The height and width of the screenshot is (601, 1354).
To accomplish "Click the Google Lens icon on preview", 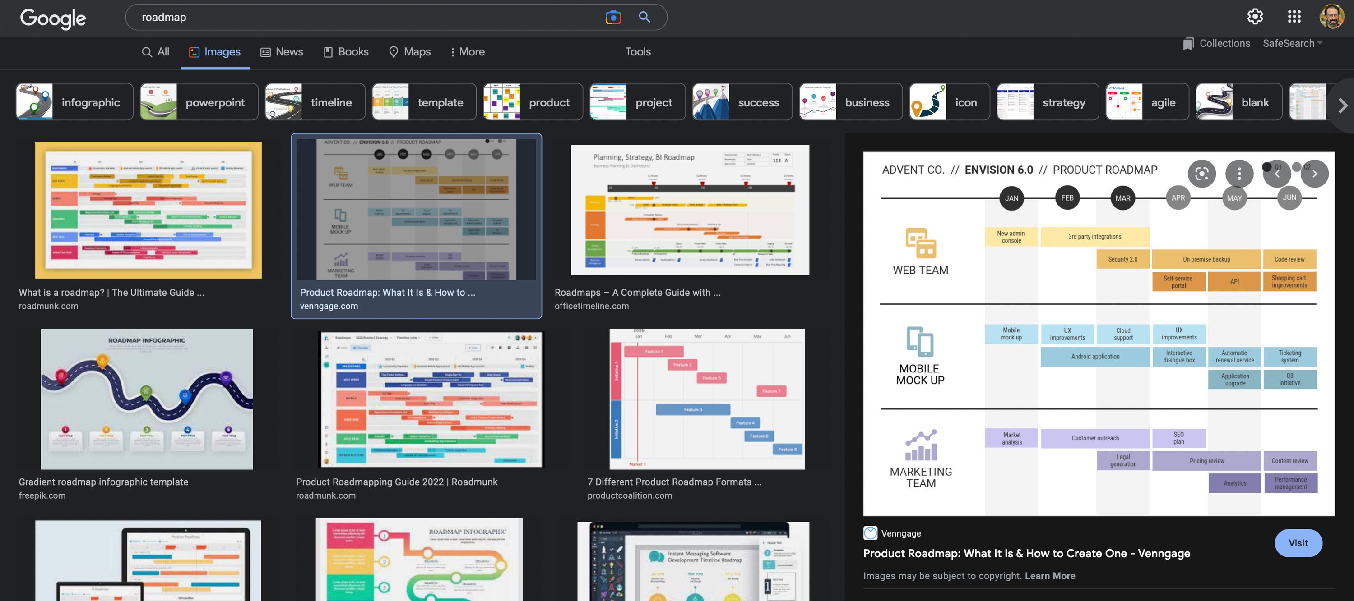I will [1201, 174].
